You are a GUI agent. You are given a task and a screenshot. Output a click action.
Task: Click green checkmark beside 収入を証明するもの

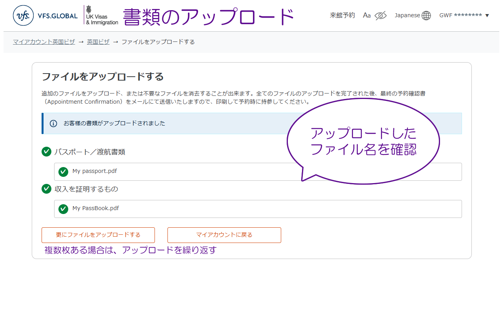click(x=46, y=189)
